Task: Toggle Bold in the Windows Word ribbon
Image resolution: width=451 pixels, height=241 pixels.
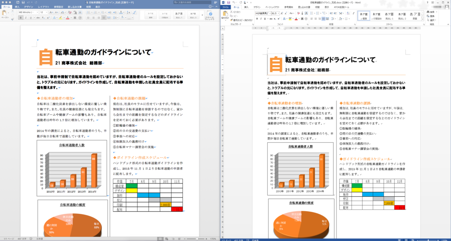Action: pos(257,18)
